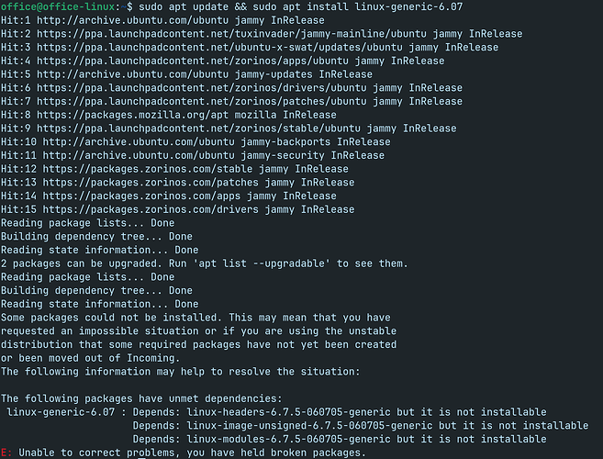Click the zorinos/stable launchpad URL
Image resolution: width=603 pixels, height=459 pixels.
pos(199,129)
